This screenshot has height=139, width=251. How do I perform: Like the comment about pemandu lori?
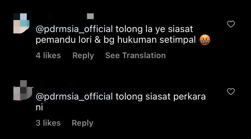[x=231, y=24]
